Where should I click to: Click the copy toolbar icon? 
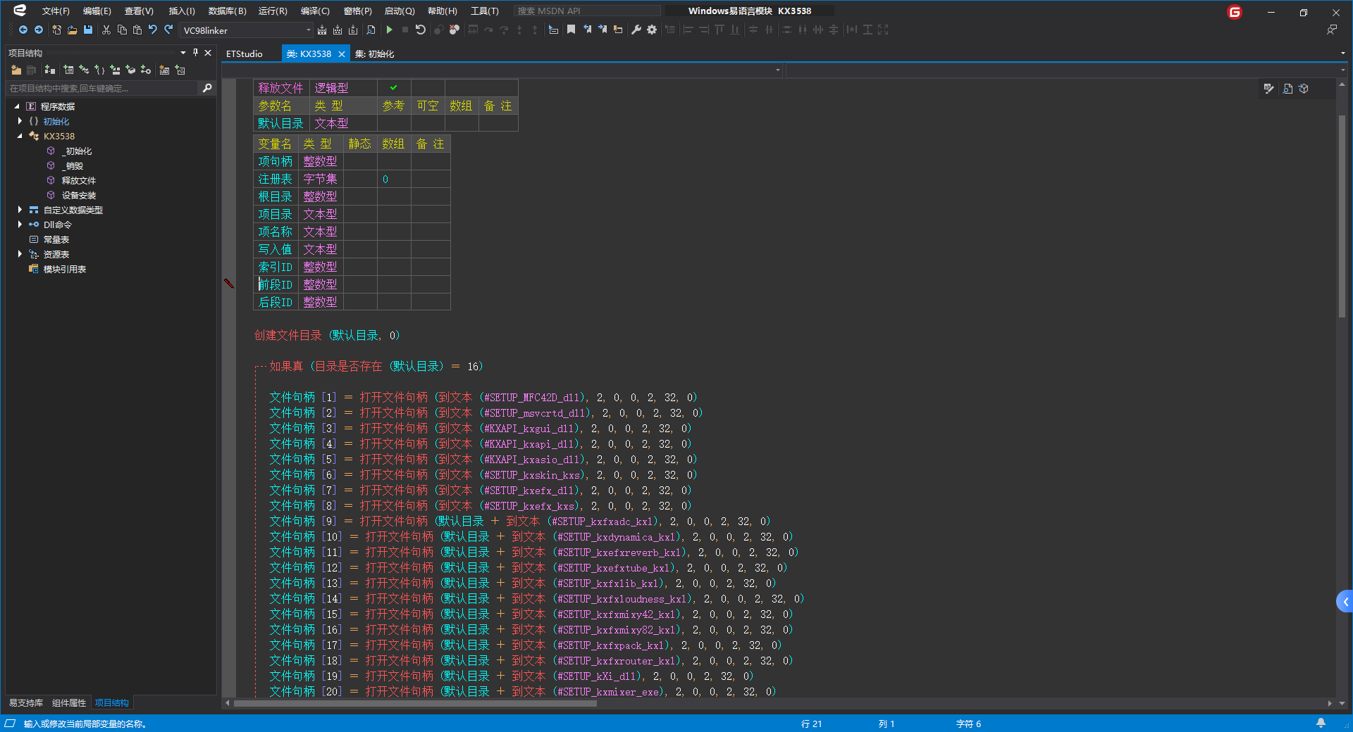(122, 30)
